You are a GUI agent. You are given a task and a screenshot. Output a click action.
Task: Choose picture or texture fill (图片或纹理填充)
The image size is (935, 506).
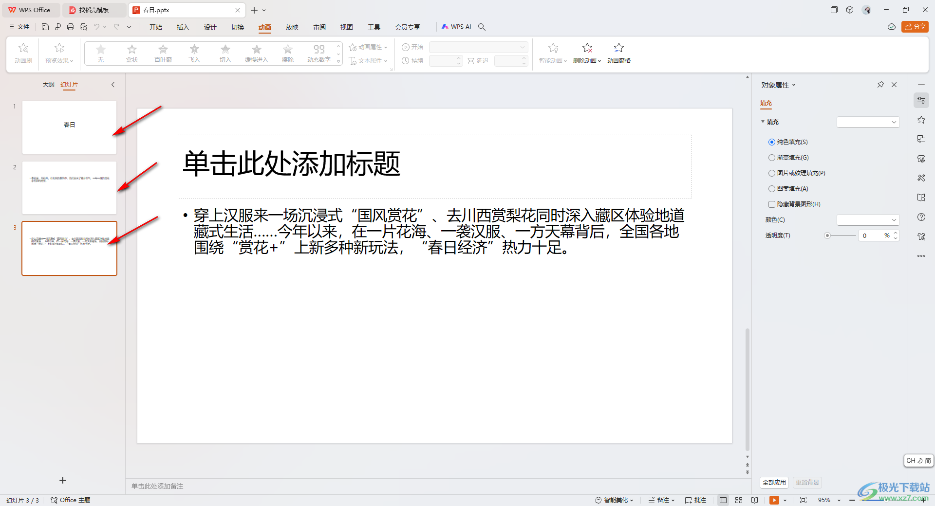point(772,173)
